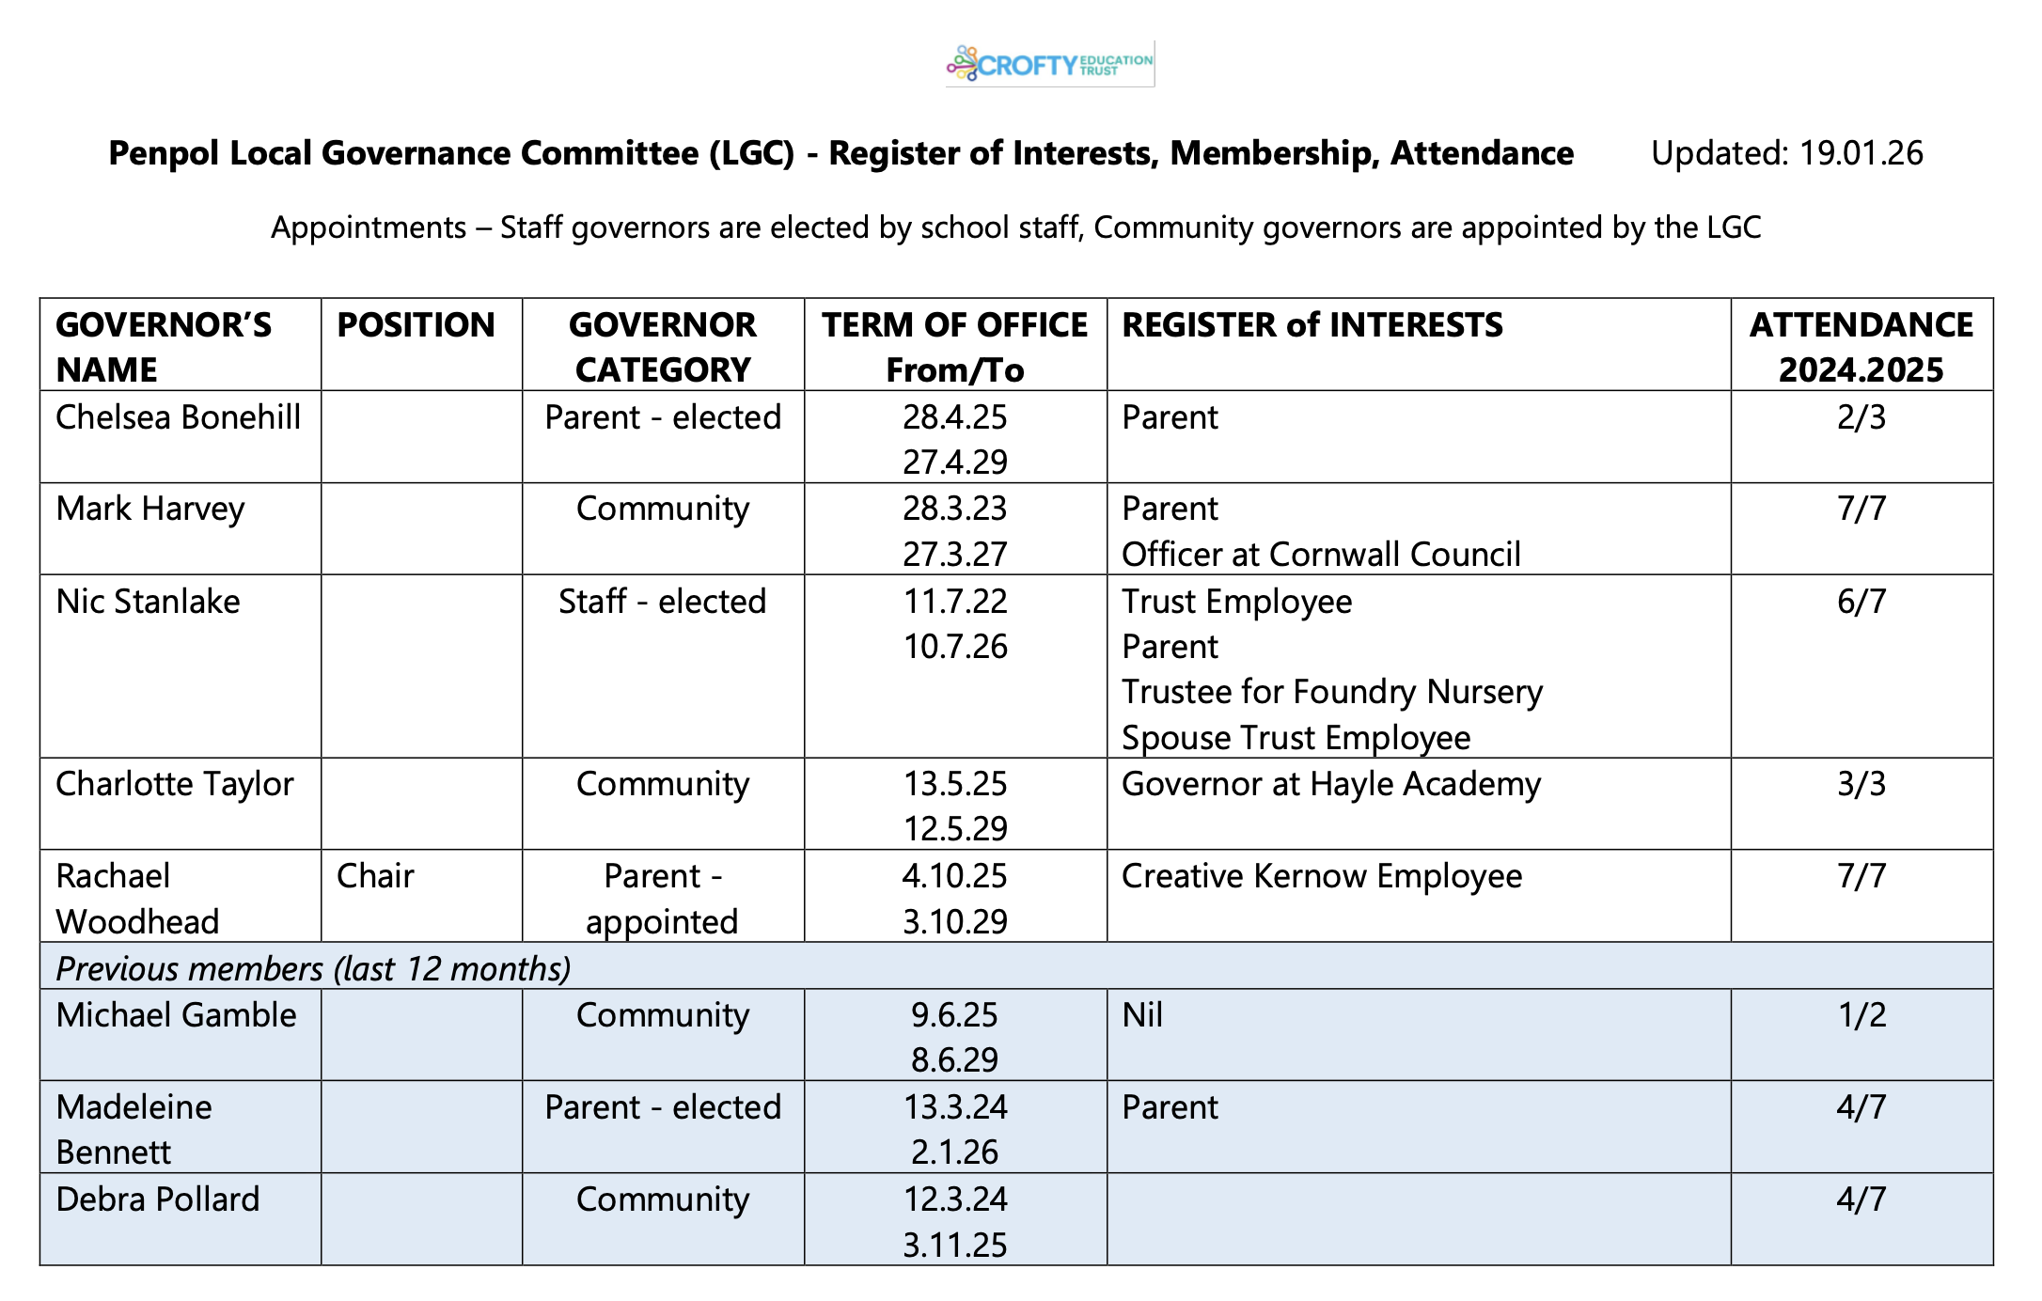
Task: Select the 'REGISTER of INTERESTS' column header
Action: coord(1312,325)
